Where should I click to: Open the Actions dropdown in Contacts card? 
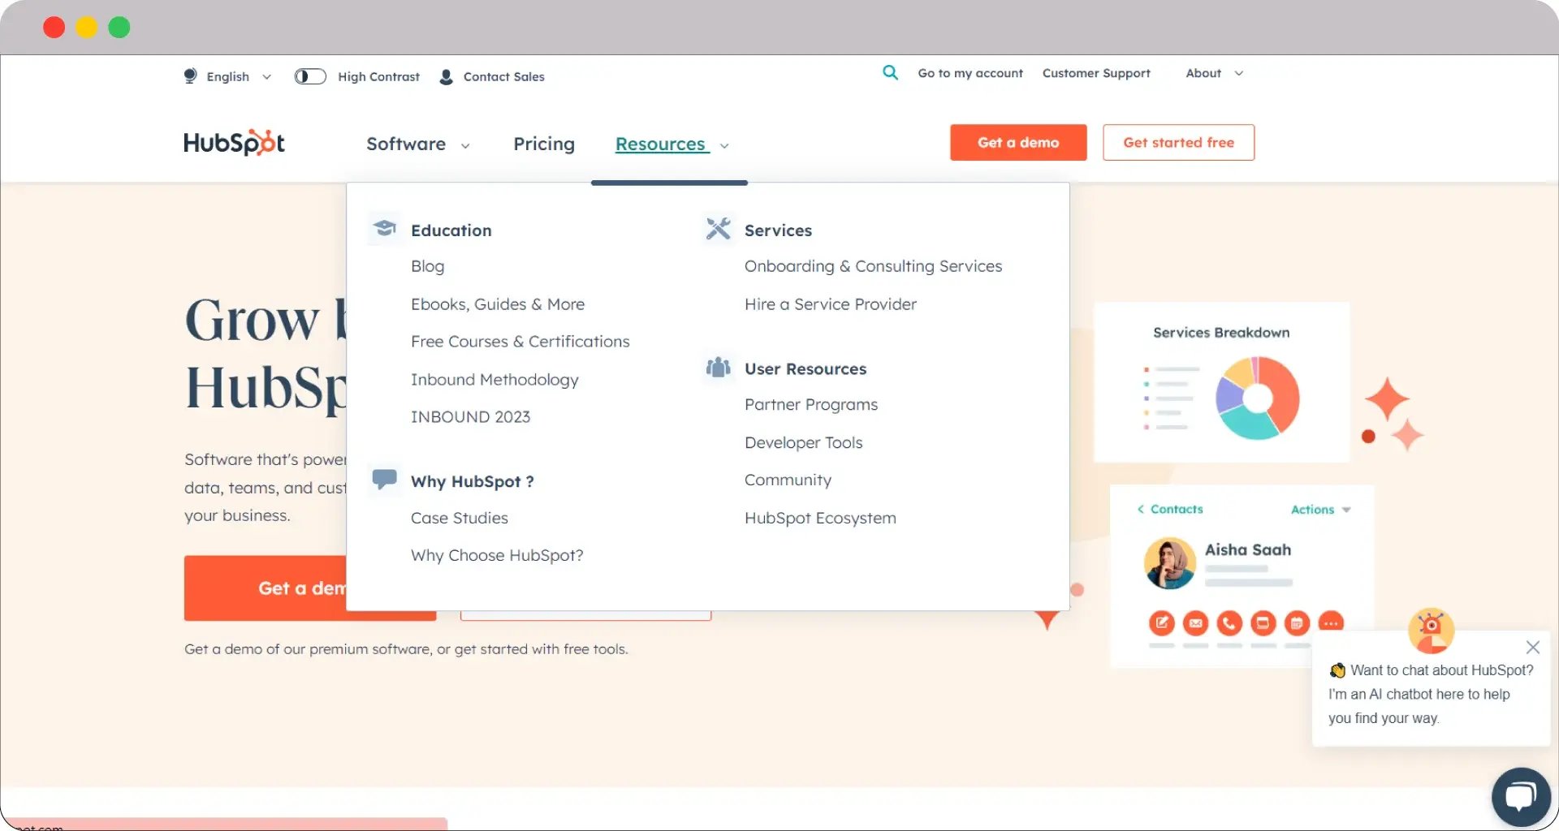[x=1320, y=510]
